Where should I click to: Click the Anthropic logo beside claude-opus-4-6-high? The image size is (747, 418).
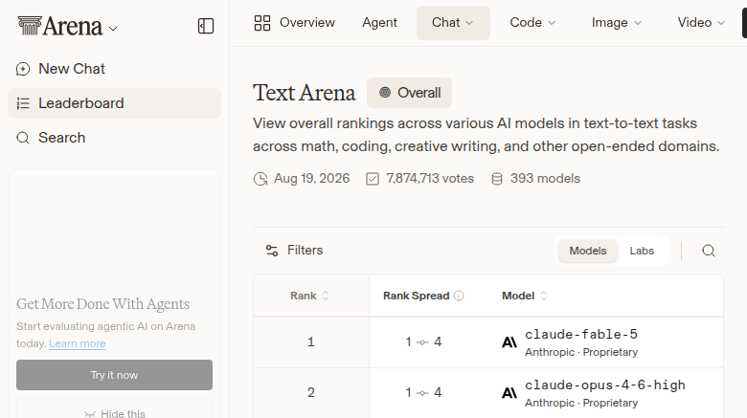(x=509, y=393)
